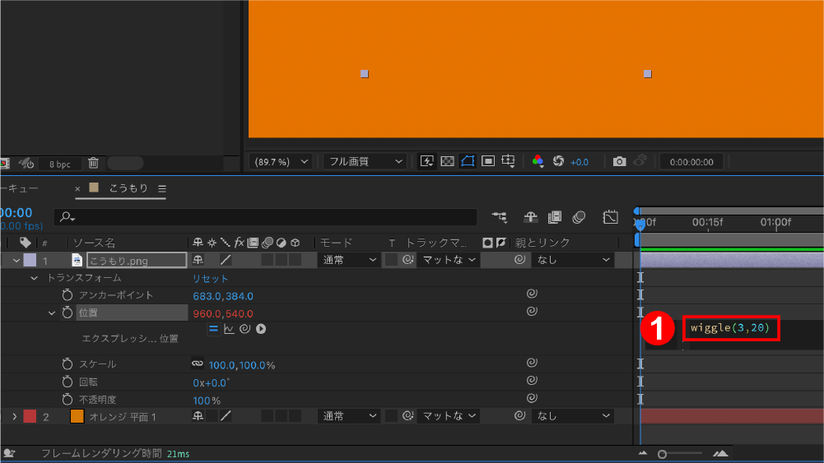Open the こうもり panel menu icon
This screenshot has height=463, width=824.
(162, 188)
